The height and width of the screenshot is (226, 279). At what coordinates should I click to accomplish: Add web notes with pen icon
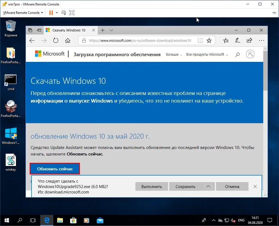coord(238,41)
